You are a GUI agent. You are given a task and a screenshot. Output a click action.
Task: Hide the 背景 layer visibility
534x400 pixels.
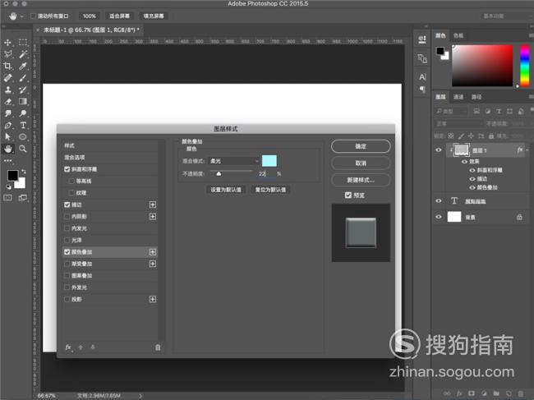439,217
